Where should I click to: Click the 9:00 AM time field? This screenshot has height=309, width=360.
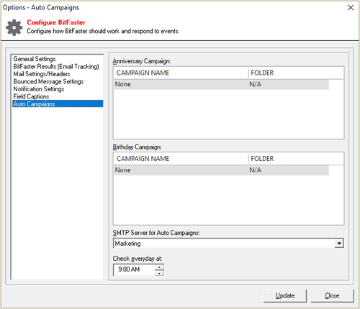134,269
